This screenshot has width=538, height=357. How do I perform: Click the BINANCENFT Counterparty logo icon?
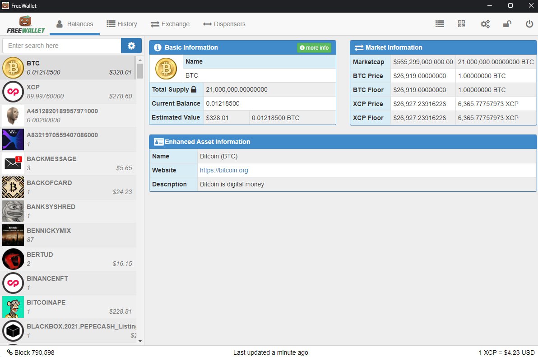pos(13,283)
